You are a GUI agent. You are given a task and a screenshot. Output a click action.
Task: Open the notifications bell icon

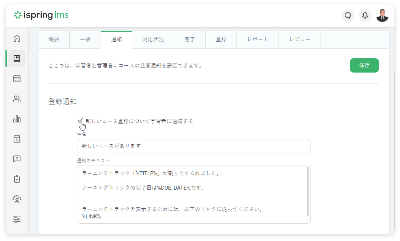tap(365, 15)
